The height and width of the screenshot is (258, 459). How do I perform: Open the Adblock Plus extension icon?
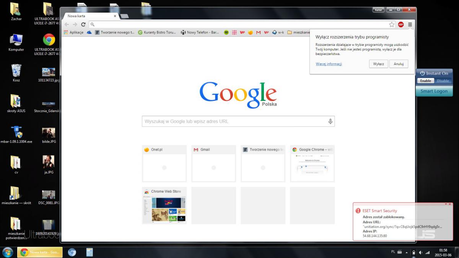401,24
